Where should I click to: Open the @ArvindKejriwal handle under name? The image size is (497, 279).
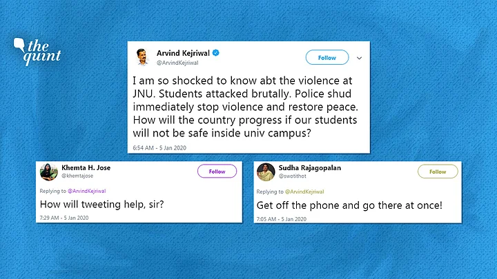pos(177,63)
